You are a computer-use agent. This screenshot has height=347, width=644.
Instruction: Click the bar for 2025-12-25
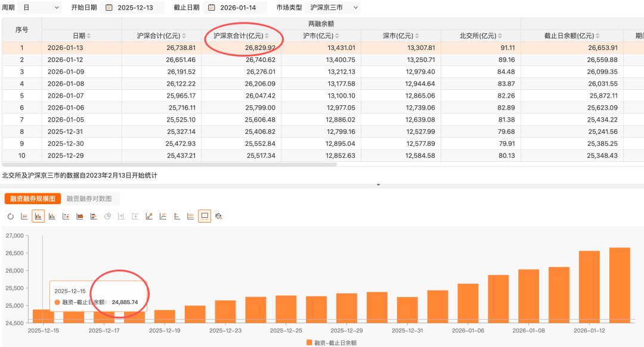286,309
